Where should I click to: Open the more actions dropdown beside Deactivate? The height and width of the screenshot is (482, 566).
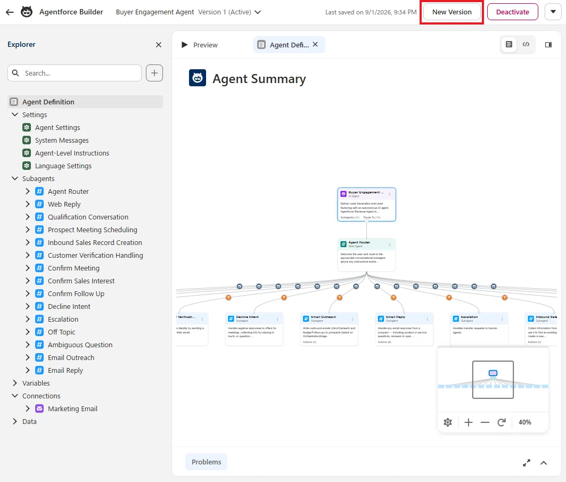click(x=553, y=12)
